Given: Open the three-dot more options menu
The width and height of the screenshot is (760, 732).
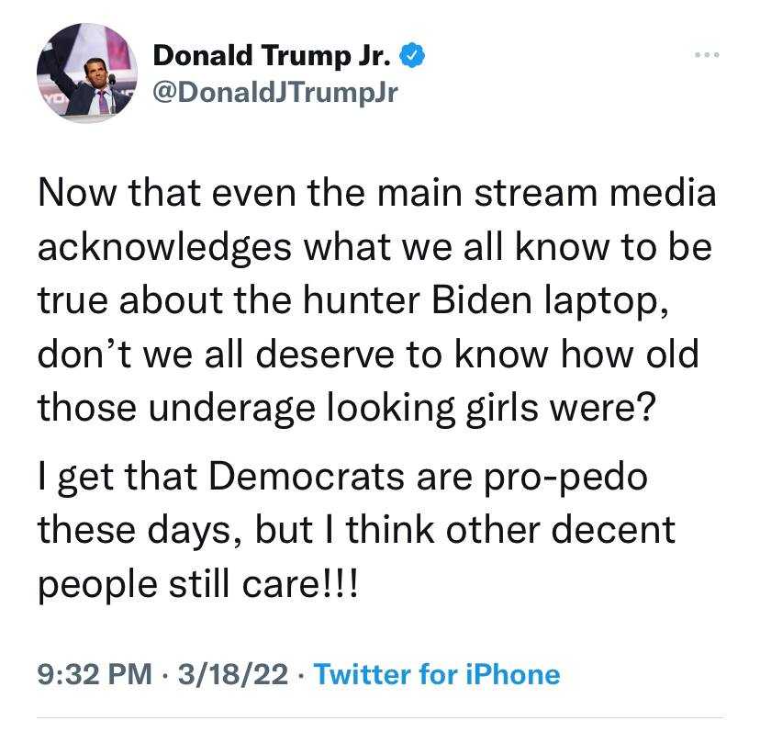Looking at the screenshot, I should click(x=707, y=55).
